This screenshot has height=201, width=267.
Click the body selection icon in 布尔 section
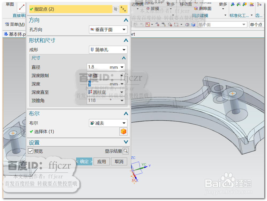click(x=124, y=131)
